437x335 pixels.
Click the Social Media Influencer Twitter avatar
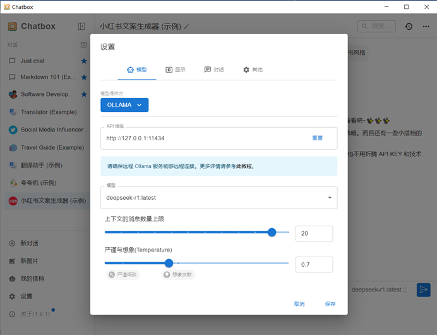(x=13, y=130)
